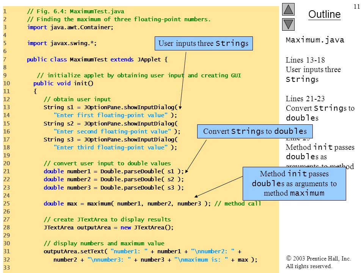The height and width of the screenshot is (273, 364).
Task: Click the 'JTextArea outputArea = new JTextArea();' line
Action: (109, 227)
